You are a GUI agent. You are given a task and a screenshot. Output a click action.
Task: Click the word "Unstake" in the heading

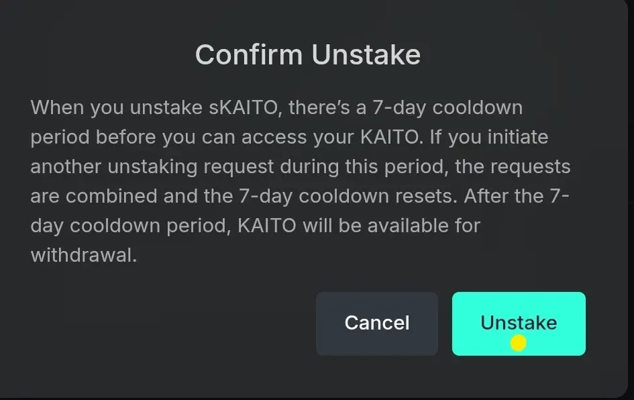pyautogui.click(x=366, y=54)
